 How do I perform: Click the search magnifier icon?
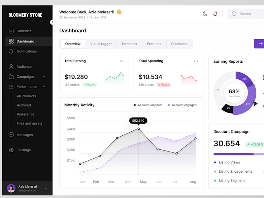point(234,14)
